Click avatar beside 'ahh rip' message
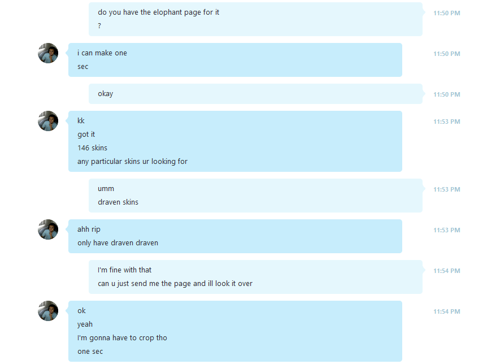Viewport: 483px width, 364px height. 48,229
